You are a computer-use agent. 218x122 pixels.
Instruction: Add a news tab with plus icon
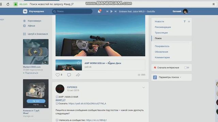189,21
